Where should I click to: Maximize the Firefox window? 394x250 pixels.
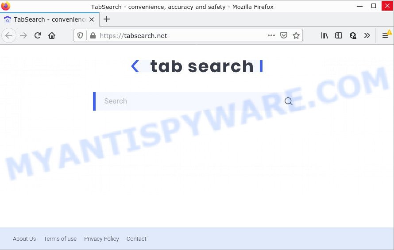pos(374,6)
